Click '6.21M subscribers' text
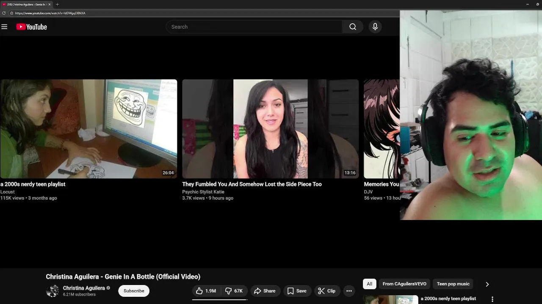Screen dimensions: 542x304 click(79, 294)
